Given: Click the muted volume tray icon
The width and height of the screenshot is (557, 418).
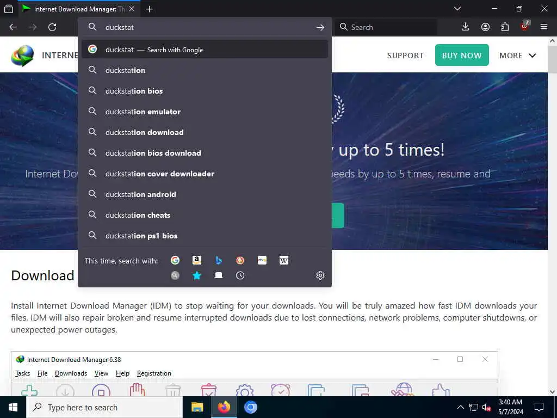Looking at the screenshot, I should tap(486, 407).
